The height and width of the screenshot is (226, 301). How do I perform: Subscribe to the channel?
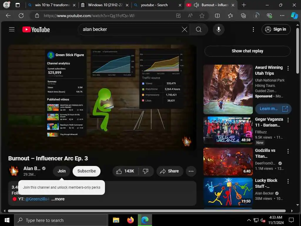[x=86, y=171]
